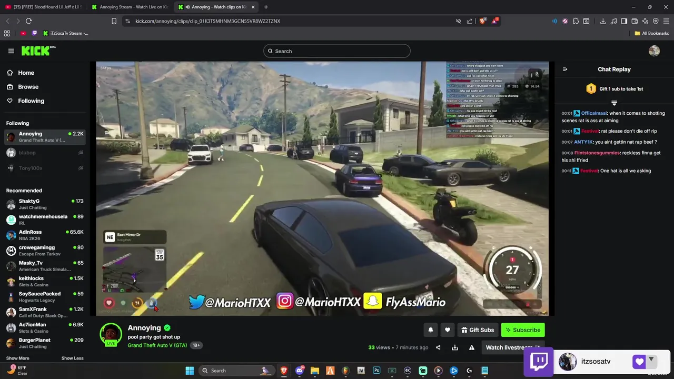The image size is (674, 379).
Task: Click Show More in recommended list
Action: (x=18, y=358)
